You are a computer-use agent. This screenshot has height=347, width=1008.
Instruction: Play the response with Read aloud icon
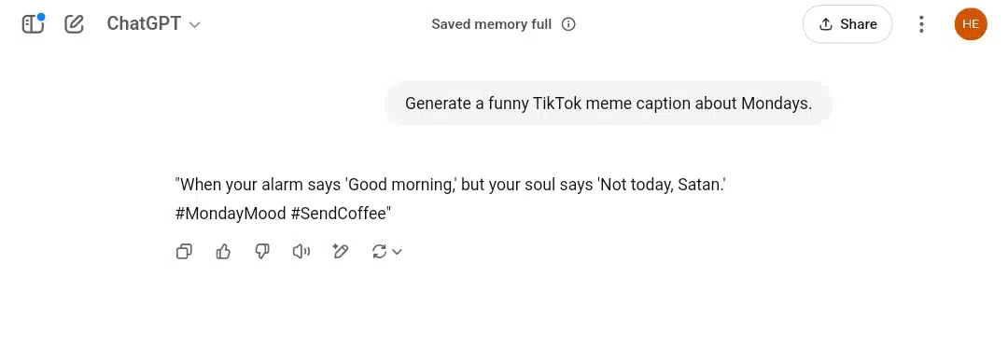301,251
